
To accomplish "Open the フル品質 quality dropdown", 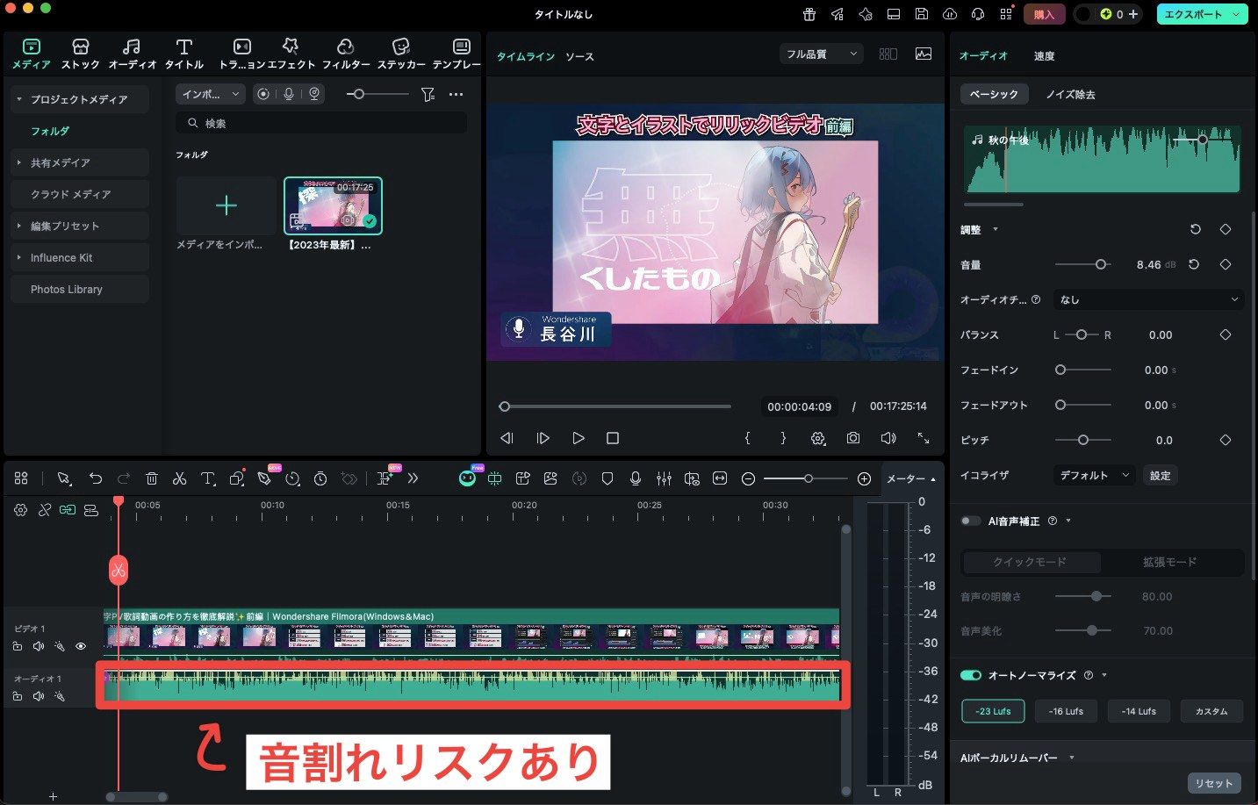I will click(821, 54).
